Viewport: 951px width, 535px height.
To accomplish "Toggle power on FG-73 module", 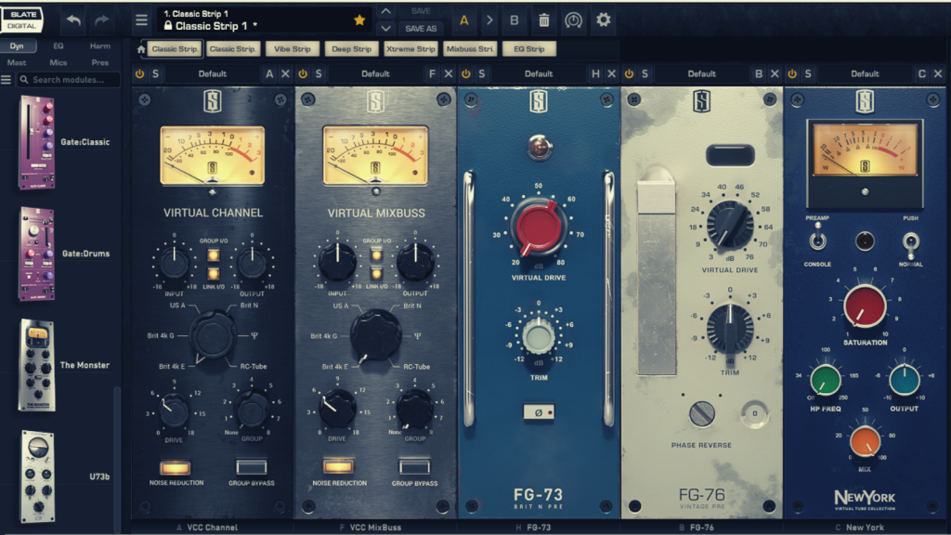I will (466, 73).
